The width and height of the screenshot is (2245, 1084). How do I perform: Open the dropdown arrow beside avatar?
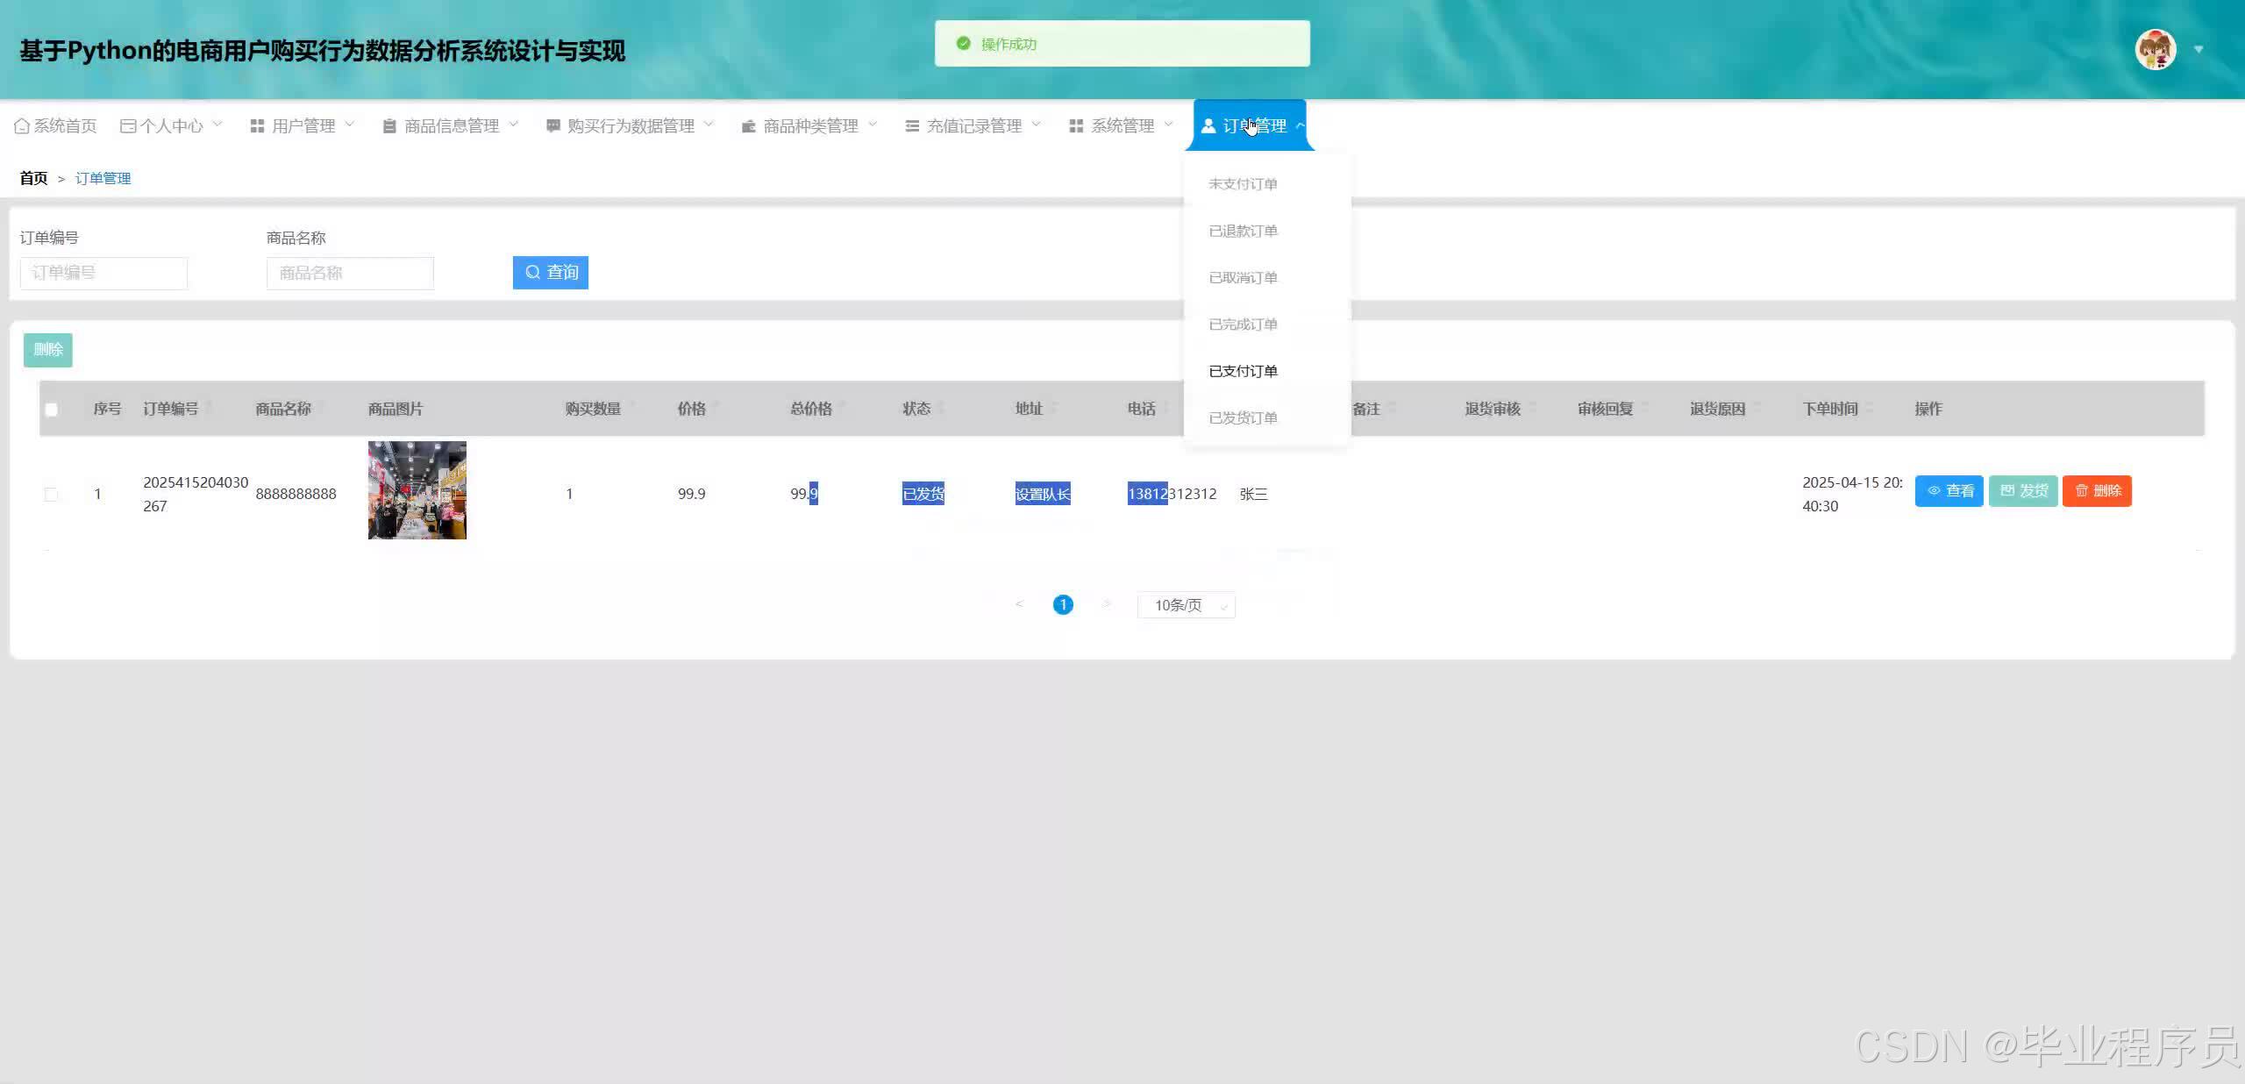[2199, 49]
